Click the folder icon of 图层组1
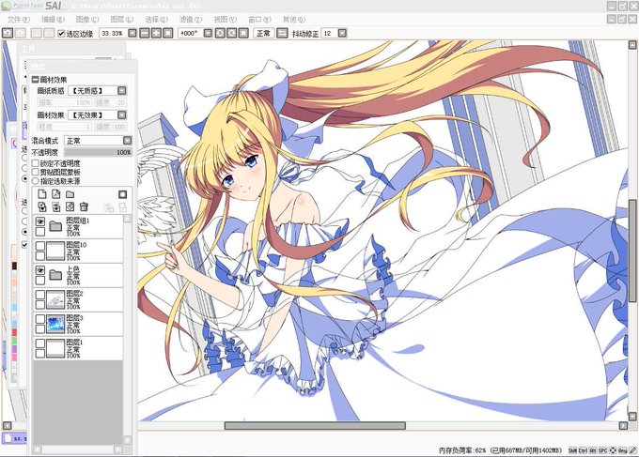639x457 pixels. (x=55, y=226)
